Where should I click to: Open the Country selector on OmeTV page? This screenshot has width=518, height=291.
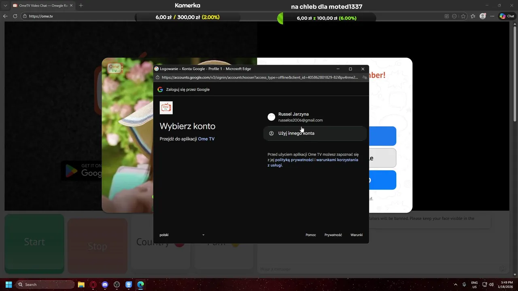(x=161, y=242)
